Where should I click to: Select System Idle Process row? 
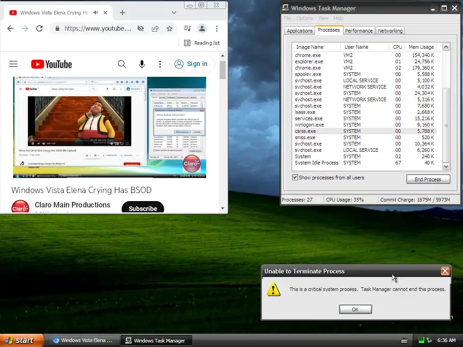365,163
